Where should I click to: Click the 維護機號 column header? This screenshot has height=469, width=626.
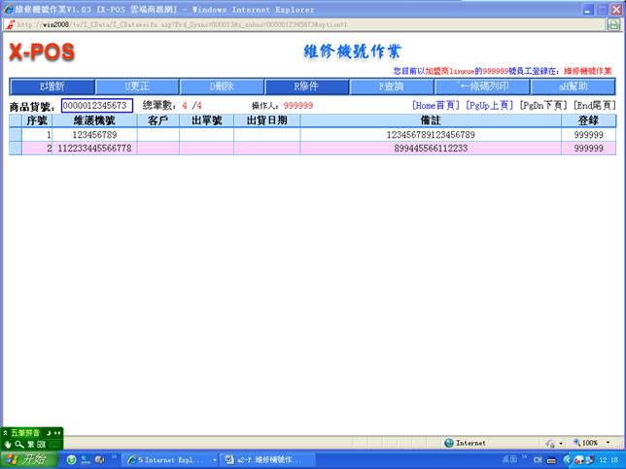(x=94, y=120)
